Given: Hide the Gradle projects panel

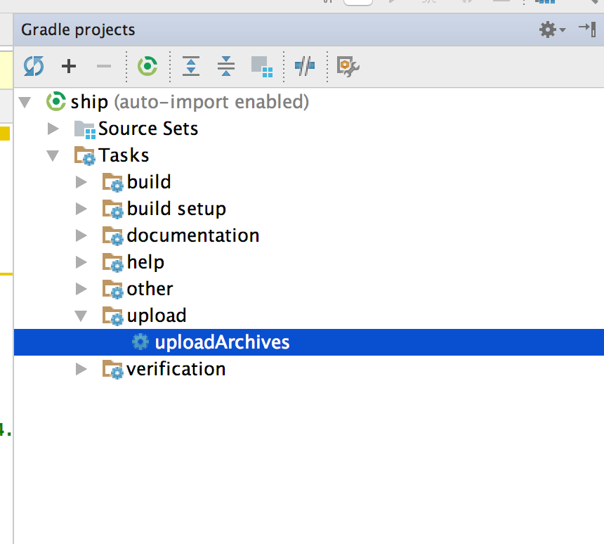Looking at the screenshot, I should (586, 29).
